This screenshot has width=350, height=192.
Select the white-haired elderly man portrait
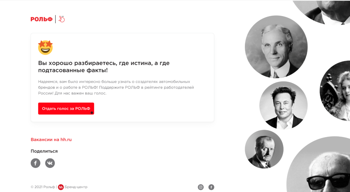[x=276, y=47]
